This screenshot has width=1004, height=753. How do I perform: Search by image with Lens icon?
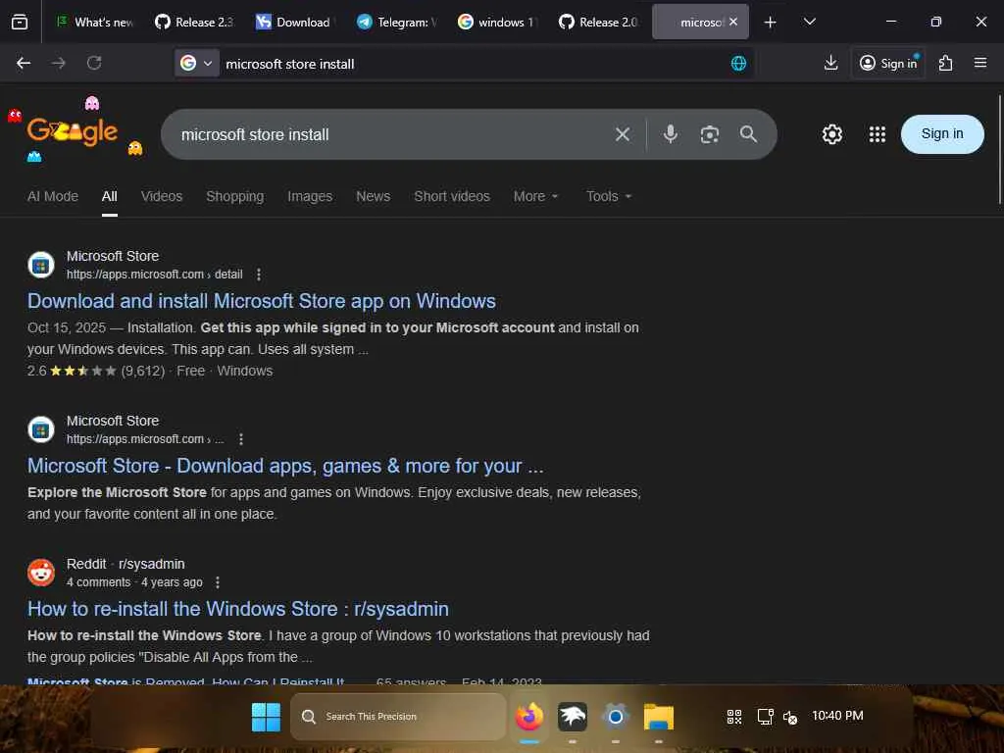click(710, 134)
